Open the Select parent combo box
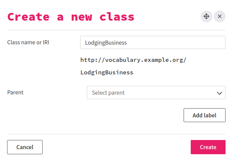 [156, 93]
